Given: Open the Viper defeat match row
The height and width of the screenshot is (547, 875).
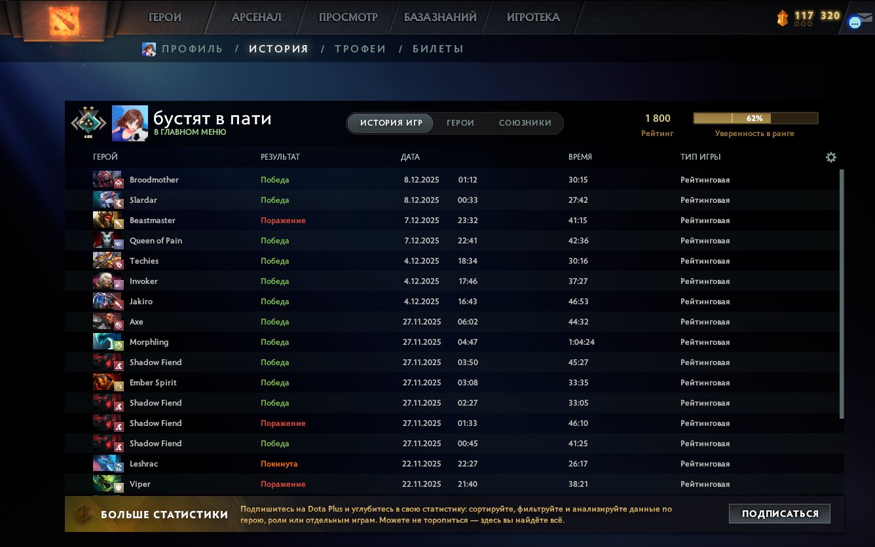Looking at the screenshot, I should [x=393, y=484].
